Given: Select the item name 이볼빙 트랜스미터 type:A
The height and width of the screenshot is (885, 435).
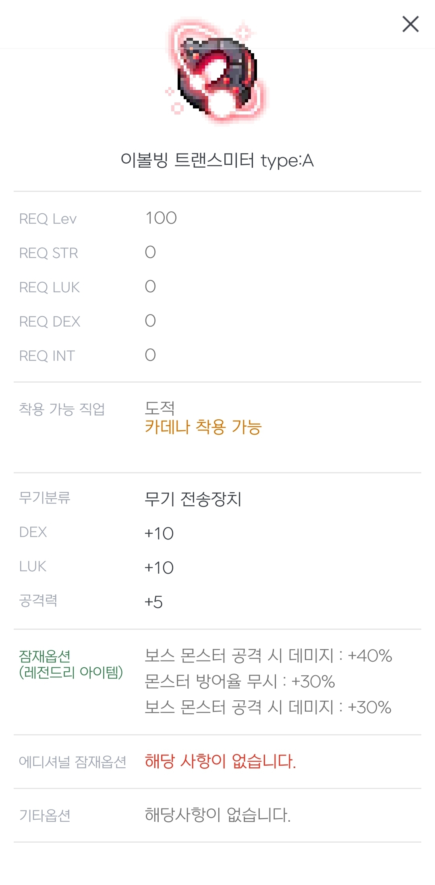Looking at the screenshot, I should pyautogui.click(x=217, y=160).
